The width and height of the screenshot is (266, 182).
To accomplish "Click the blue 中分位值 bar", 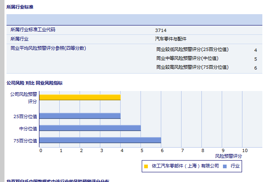I will click(x=90, y=128).
